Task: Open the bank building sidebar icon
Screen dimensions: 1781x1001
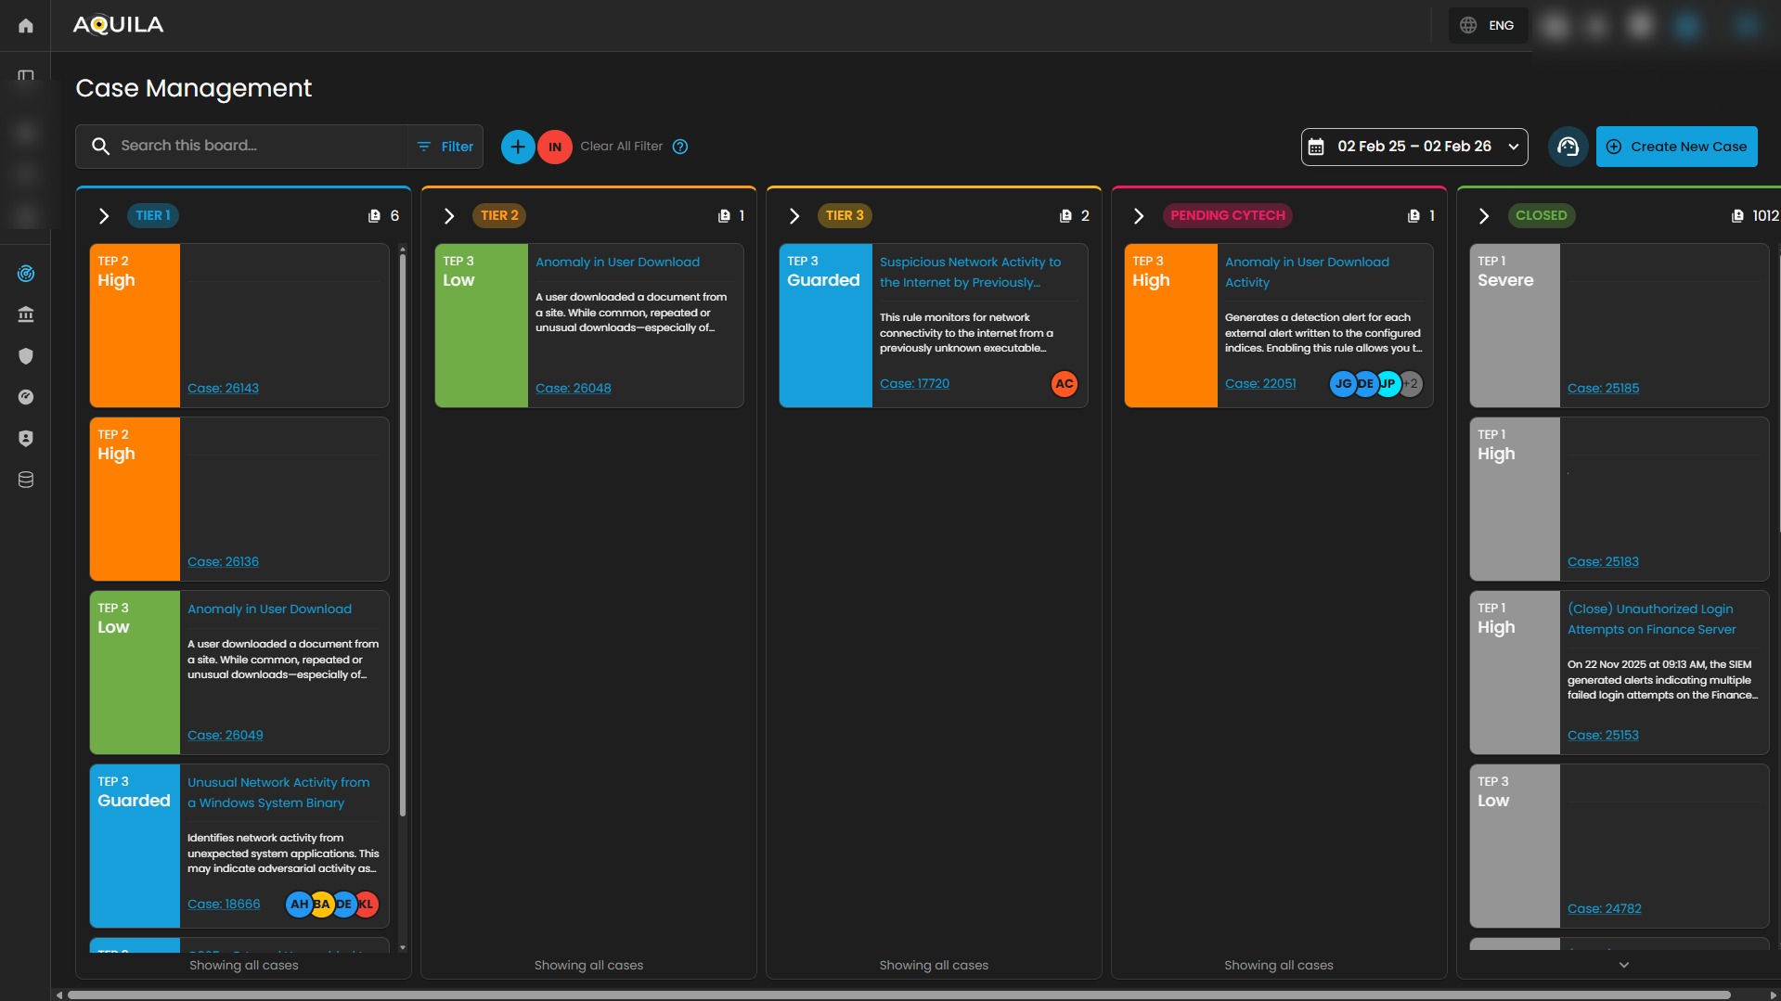Action: 26,315
